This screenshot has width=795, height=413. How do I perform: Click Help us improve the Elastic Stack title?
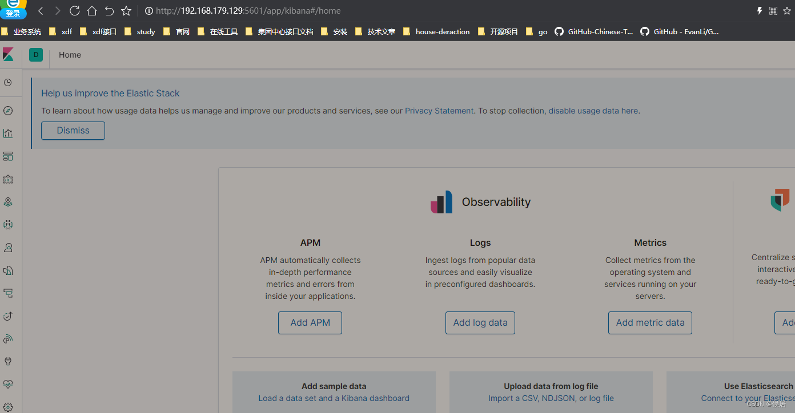pos(110,93)
